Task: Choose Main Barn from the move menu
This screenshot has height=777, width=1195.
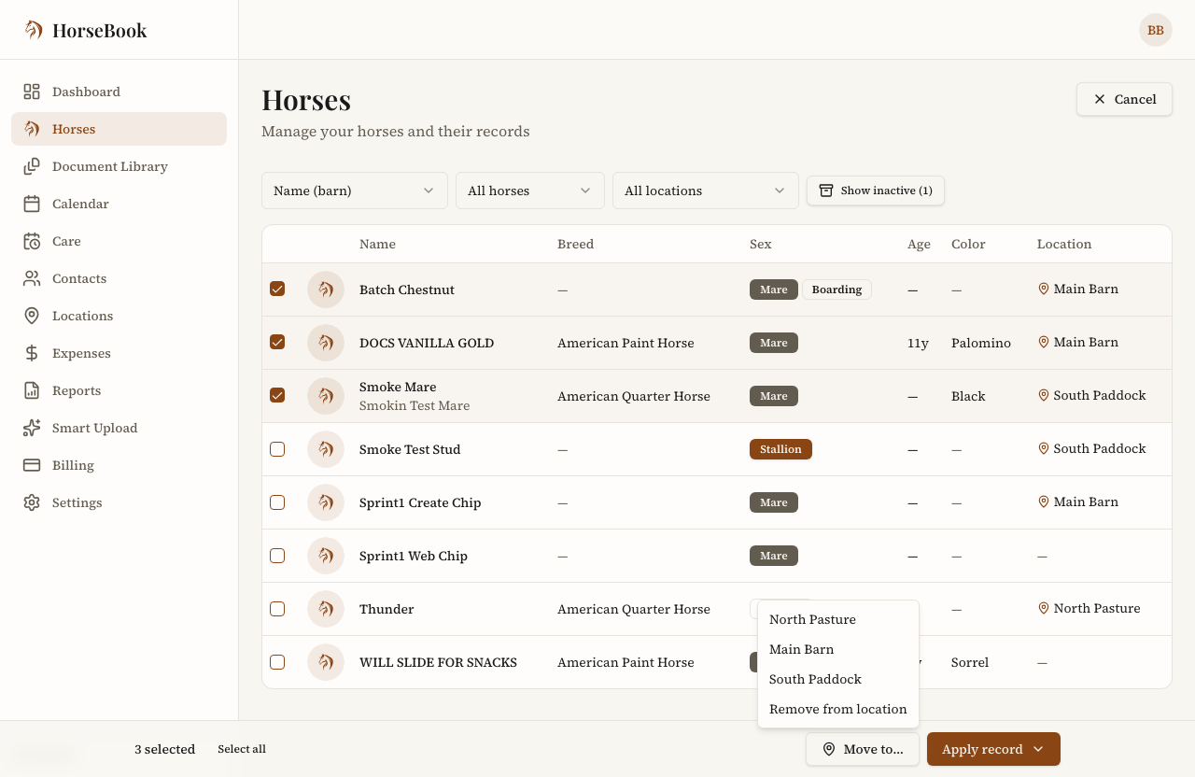Action: (838, 649)
